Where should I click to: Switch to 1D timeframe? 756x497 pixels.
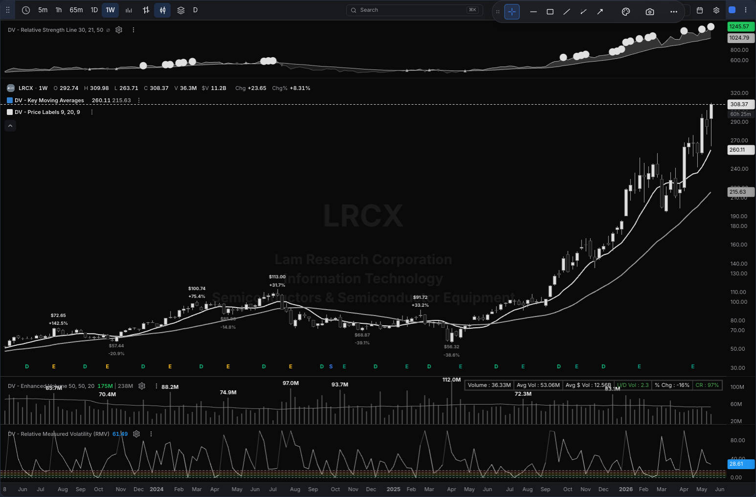tap(94, 10)
